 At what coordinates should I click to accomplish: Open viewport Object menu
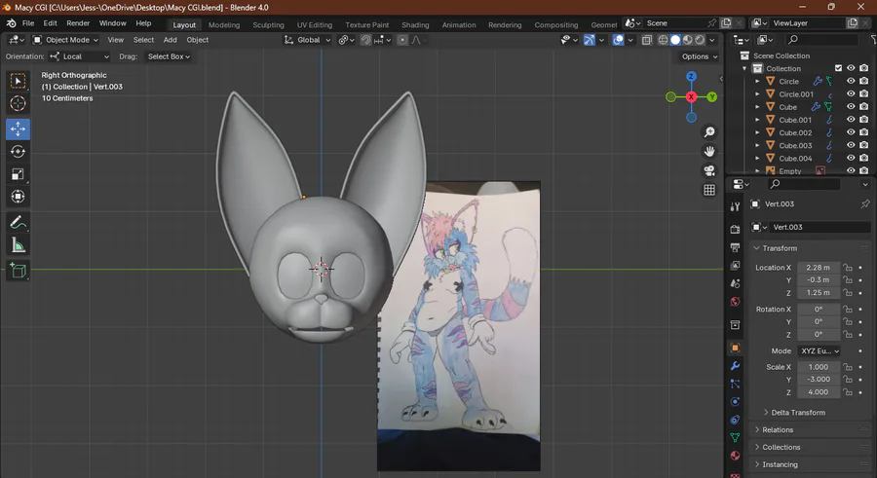pyautogui.click(x=198, y=40)
